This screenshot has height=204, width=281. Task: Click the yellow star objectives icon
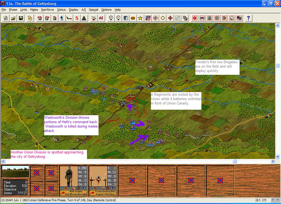coord(140,18)
